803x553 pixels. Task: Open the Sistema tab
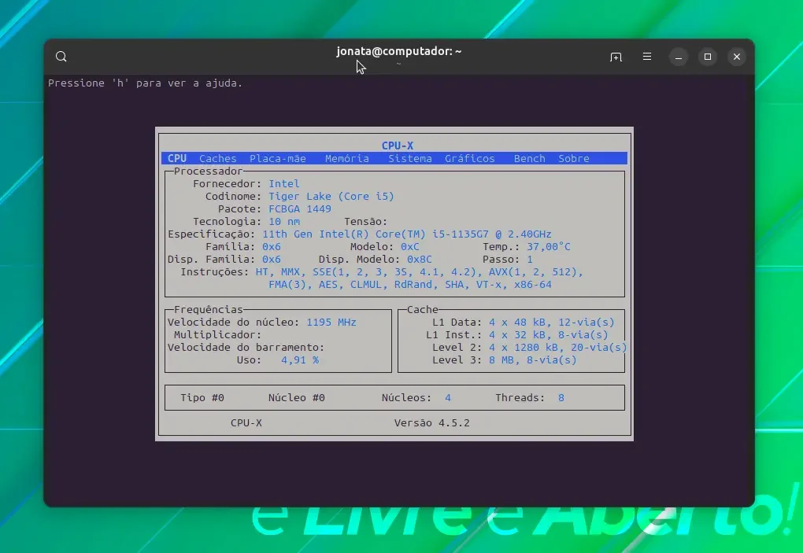409,159
